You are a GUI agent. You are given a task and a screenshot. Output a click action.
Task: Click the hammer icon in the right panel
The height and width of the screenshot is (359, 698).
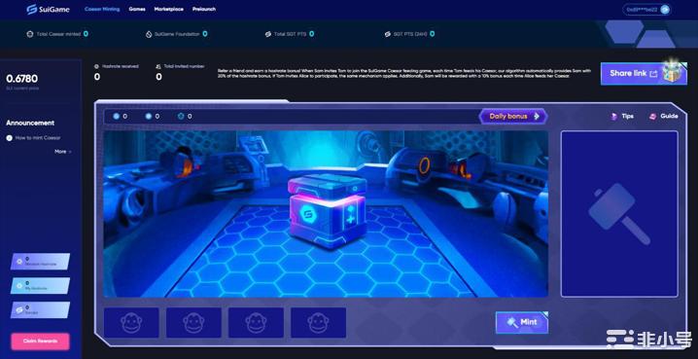(619, 214)
